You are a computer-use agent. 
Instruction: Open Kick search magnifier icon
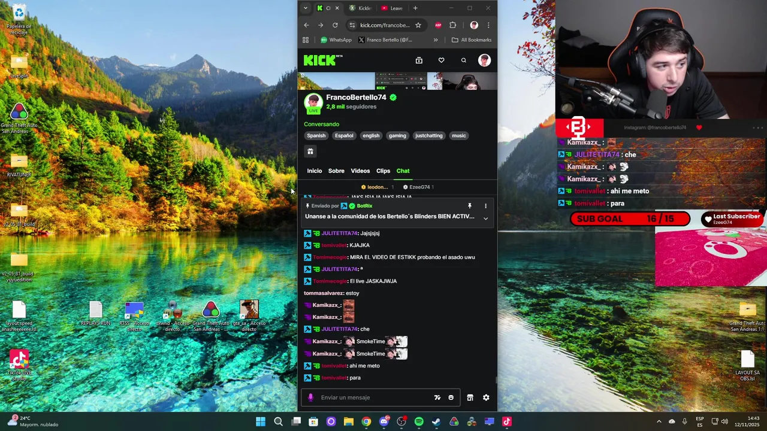tap(463, 60)
